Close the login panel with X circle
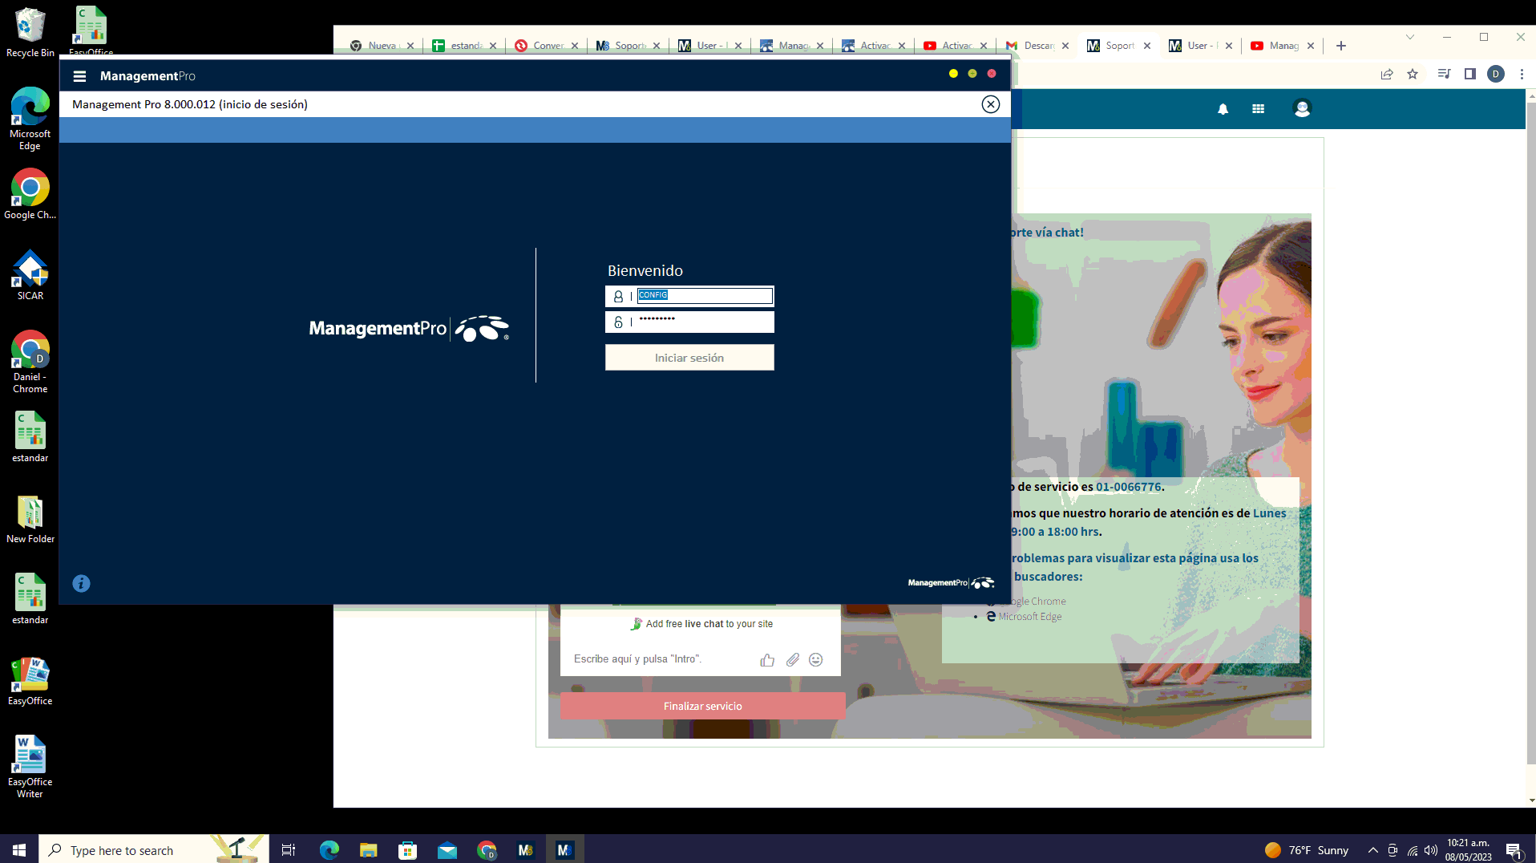This screenshot has width=1536, height=863. pos(990,104)
